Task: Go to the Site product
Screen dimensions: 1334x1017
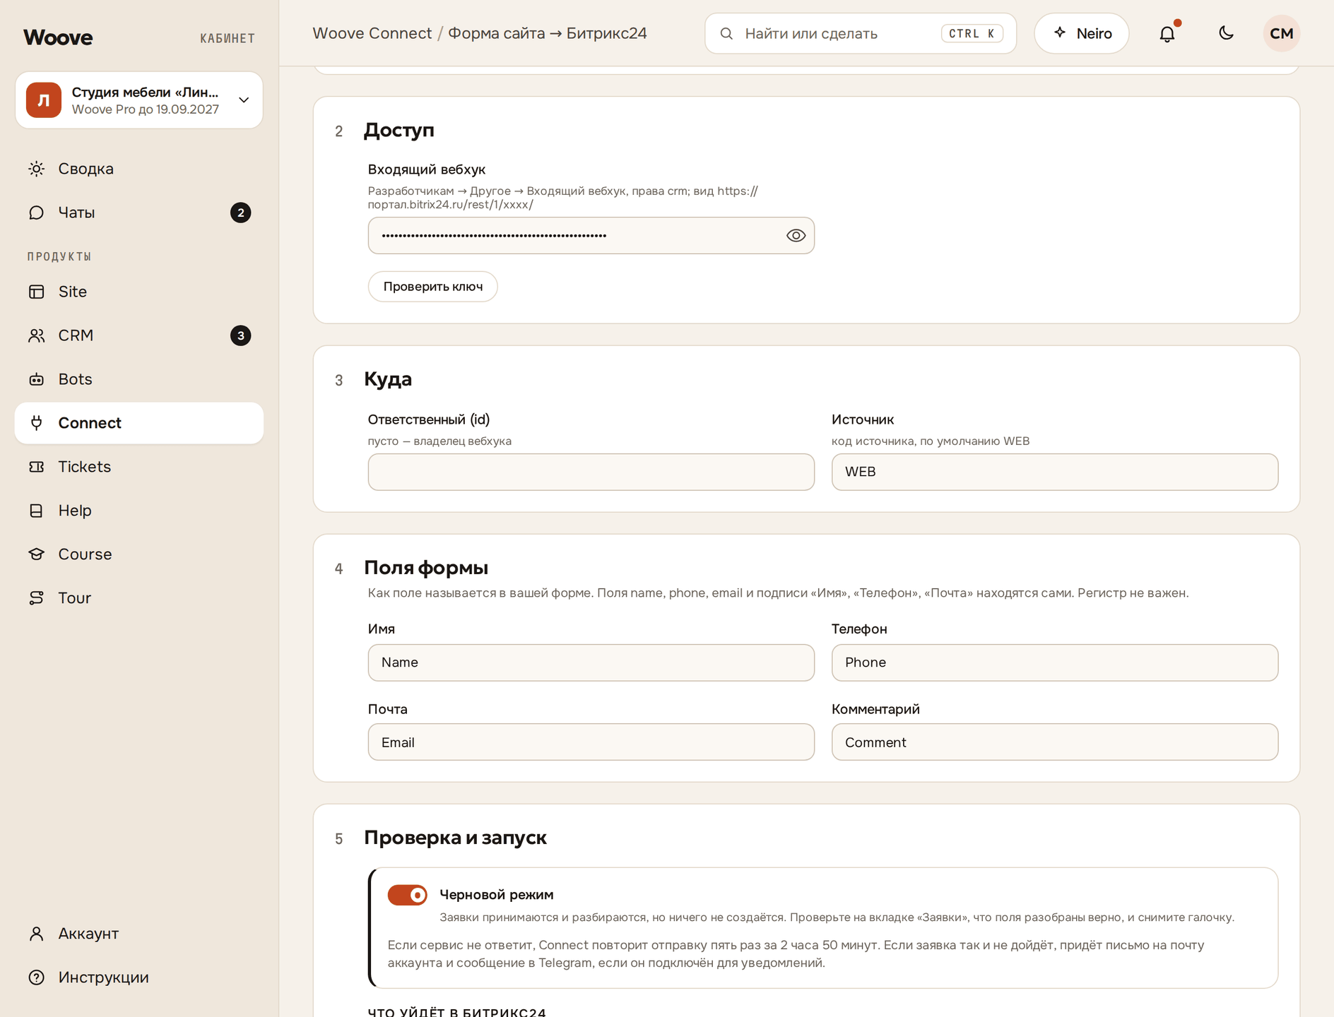Action: tap(139, 292)
